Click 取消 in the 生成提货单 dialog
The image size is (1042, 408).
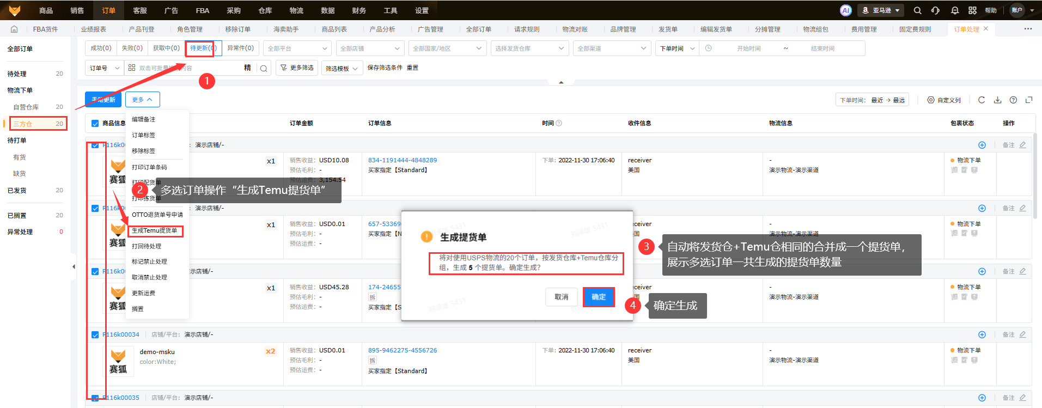click(562, 297)
